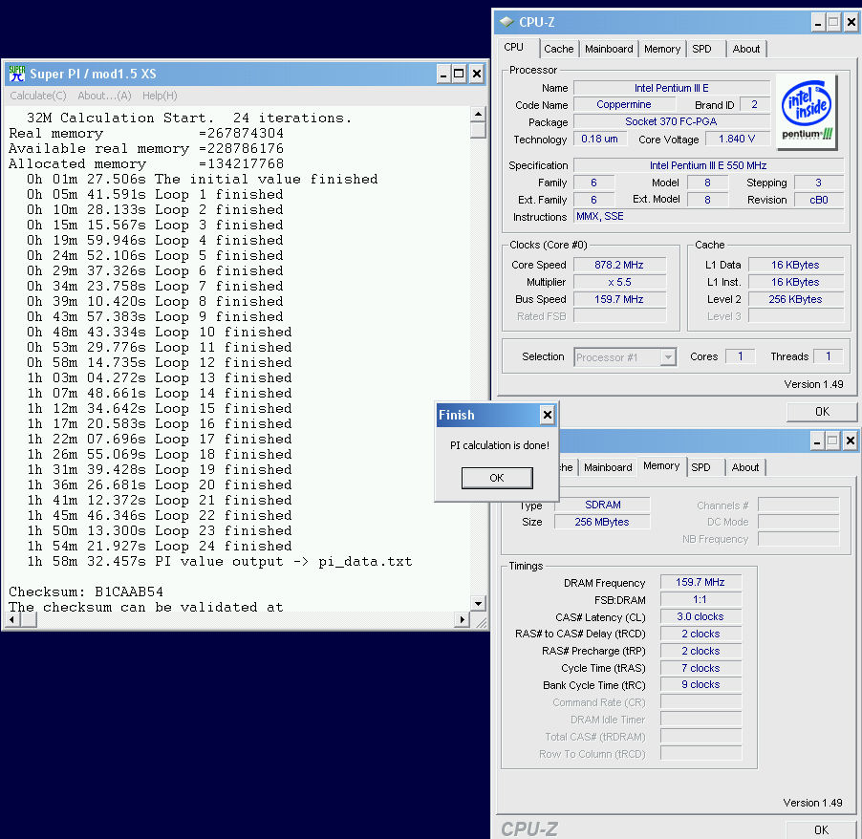This screenshot has height=839, width=862.
Task: Click the Intel Inside Pentium III logo
Action: point(807,112)
